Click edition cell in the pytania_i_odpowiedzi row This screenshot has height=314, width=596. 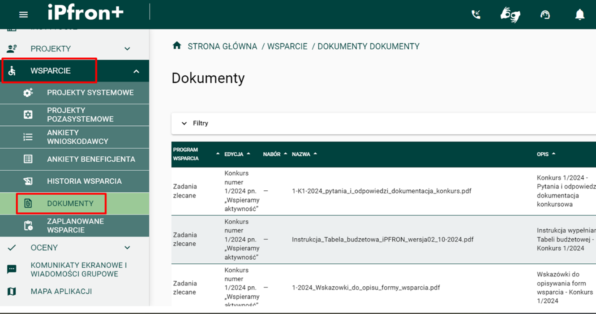pos(242,191)
